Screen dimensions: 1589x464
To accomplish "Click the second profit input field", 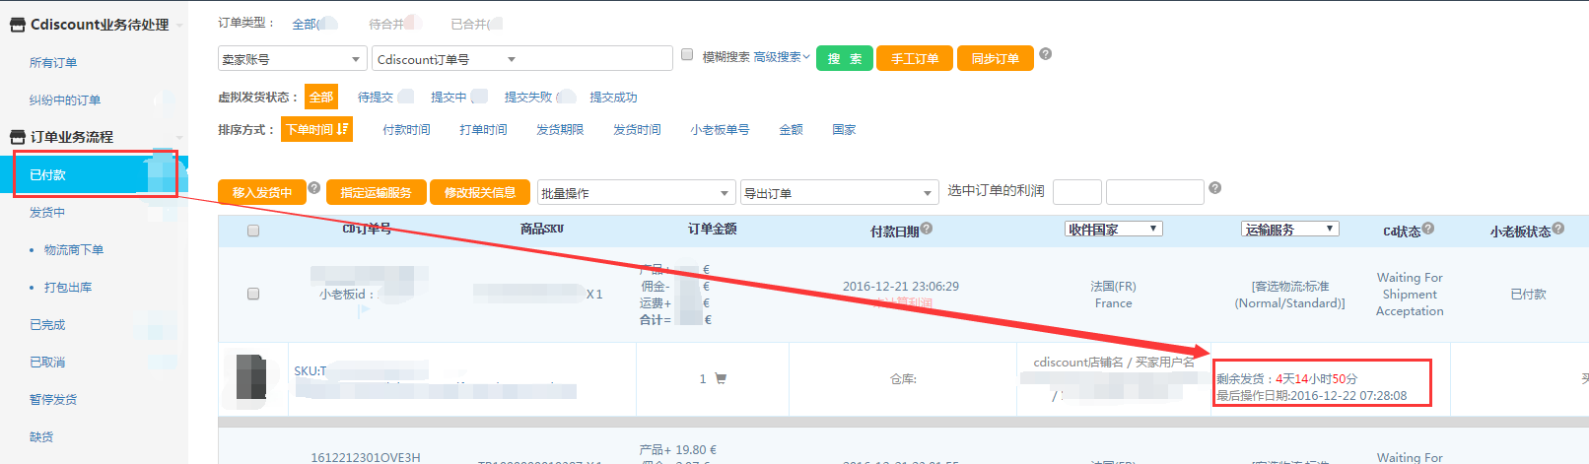I will click(x=1155, y=192).
